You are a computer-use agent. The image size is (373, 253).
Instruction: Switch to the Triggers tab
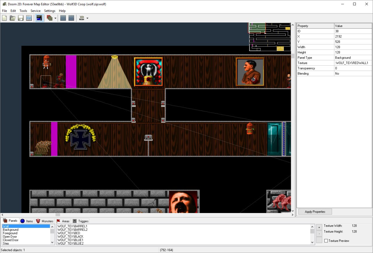80,221
